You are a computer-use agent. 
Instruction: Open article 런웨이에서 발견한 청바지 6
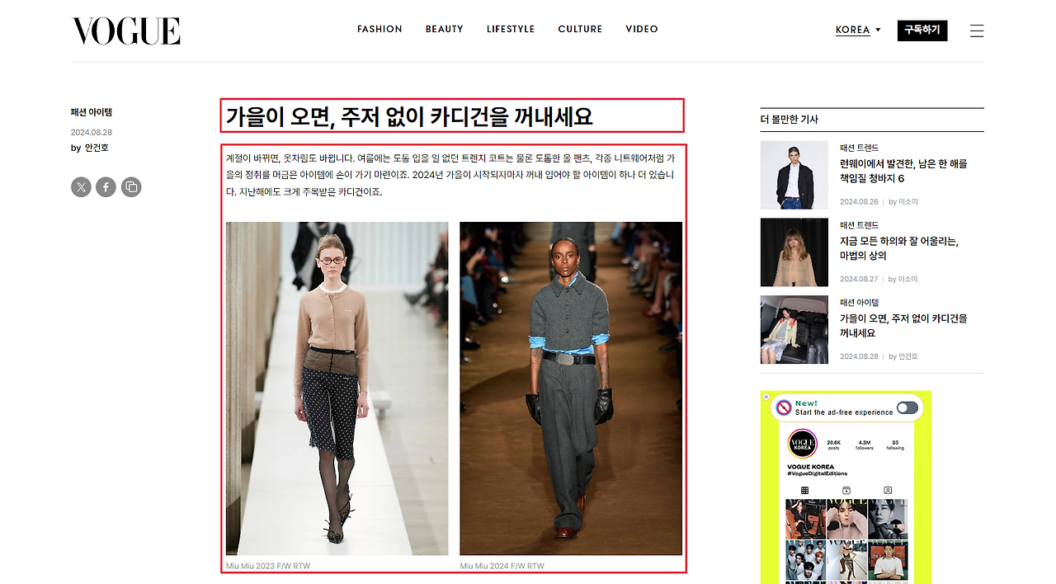(x=903, y=171)
